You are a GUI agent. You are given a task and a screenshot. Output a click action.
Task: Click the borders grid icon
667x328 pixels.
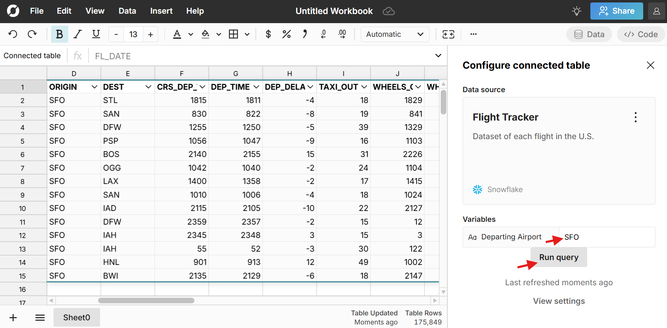[233, 34]
